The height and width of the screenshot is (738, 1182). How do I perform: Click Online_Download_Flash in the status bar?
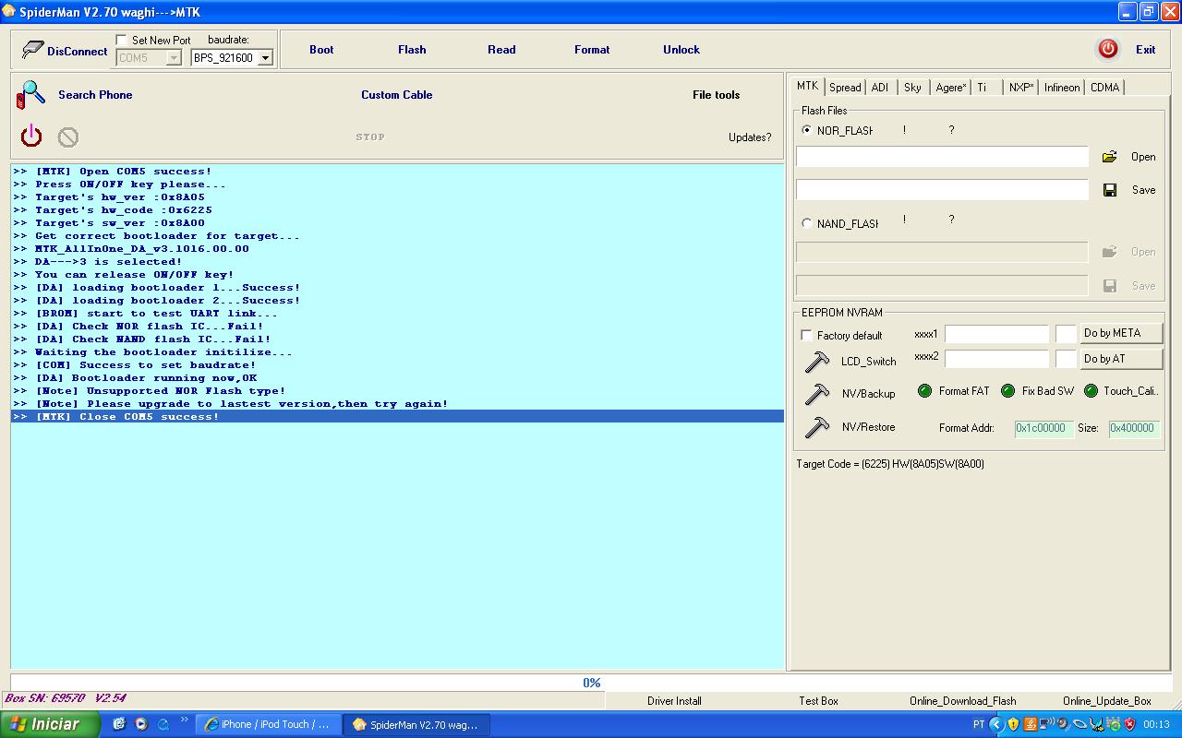[x=962, y=701]
